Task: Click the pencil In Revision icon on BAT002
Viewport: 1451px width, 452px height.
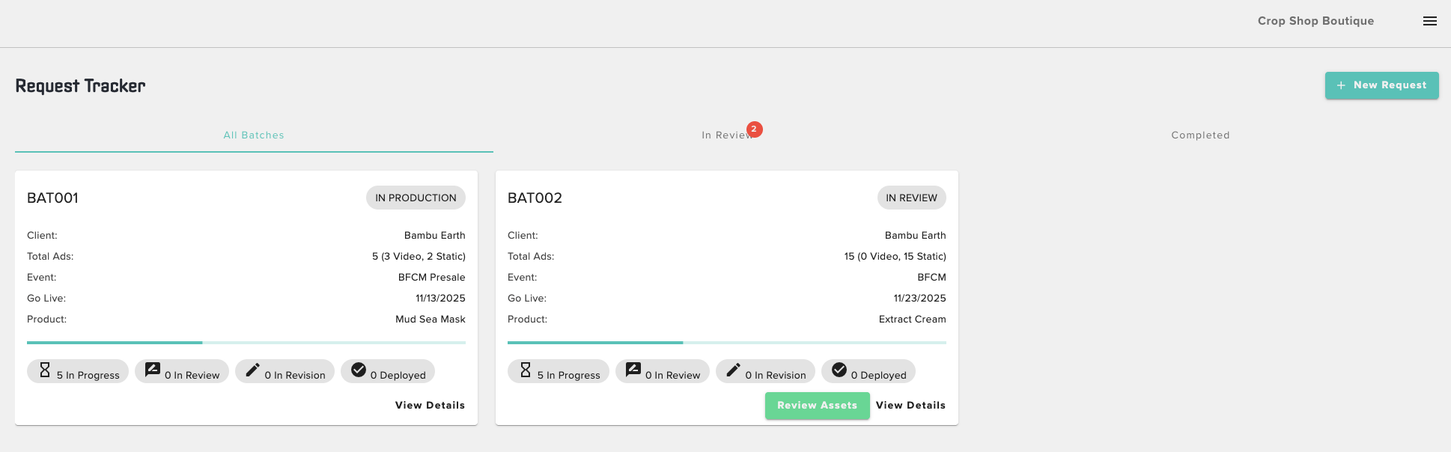Action: 733,369
